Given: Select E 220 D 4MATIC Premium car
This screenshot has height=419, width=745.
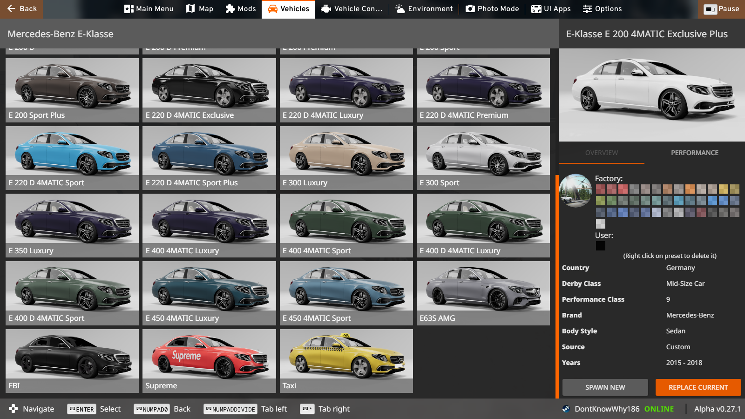Looking at the screenshot, I should pyautogui.click(x=483, y=90).
